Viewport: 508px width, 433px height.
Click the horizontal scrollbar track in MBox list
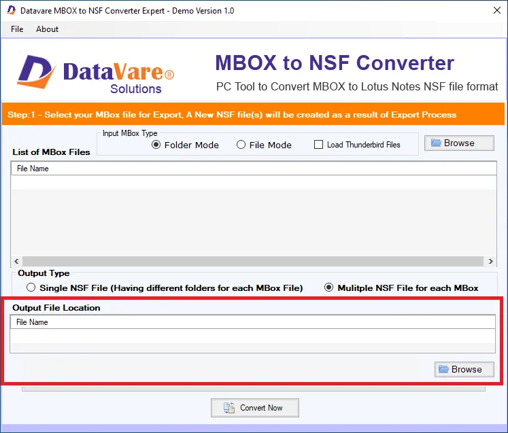pos(253,261)
